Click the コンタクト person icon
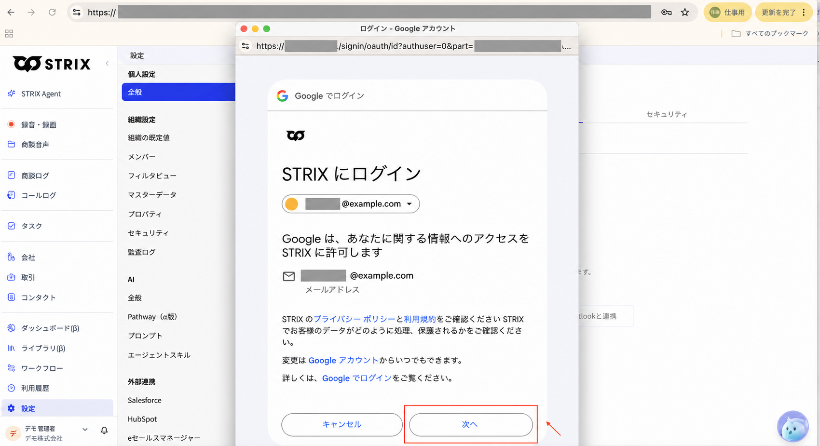The image size is (820, 446). click(x=12, y=297)
